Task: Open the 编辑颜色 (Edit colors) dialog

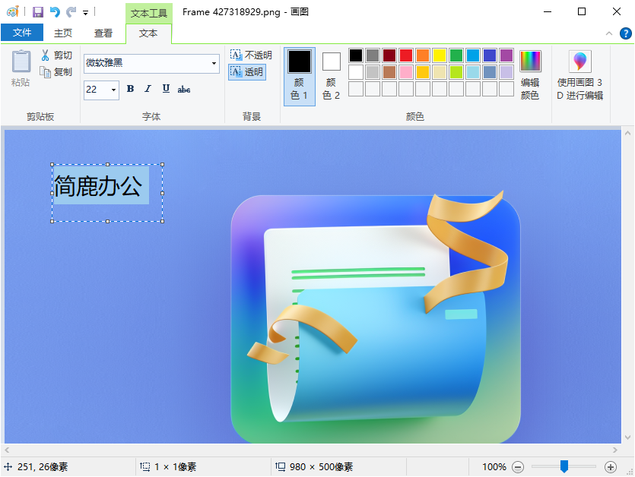Action: 530,70
